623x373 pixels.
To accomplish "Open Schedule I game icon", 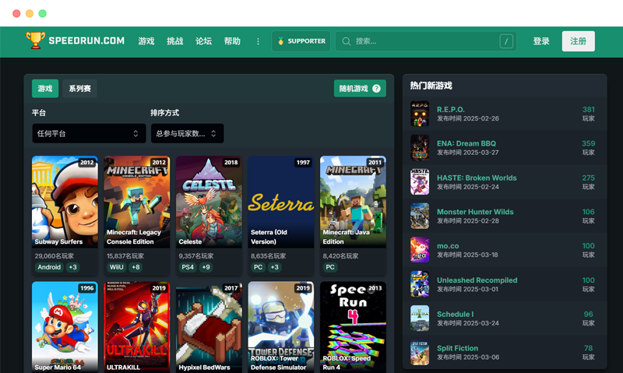I will coord(420,318).
